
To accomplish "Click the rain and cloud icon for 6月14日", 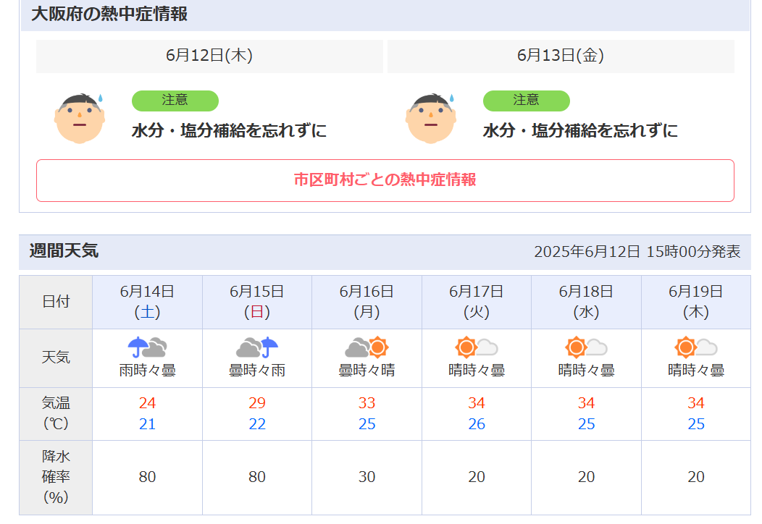I will [147, 347].
